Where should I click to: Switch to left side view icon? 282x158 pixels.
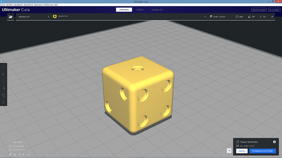[24, 154]
